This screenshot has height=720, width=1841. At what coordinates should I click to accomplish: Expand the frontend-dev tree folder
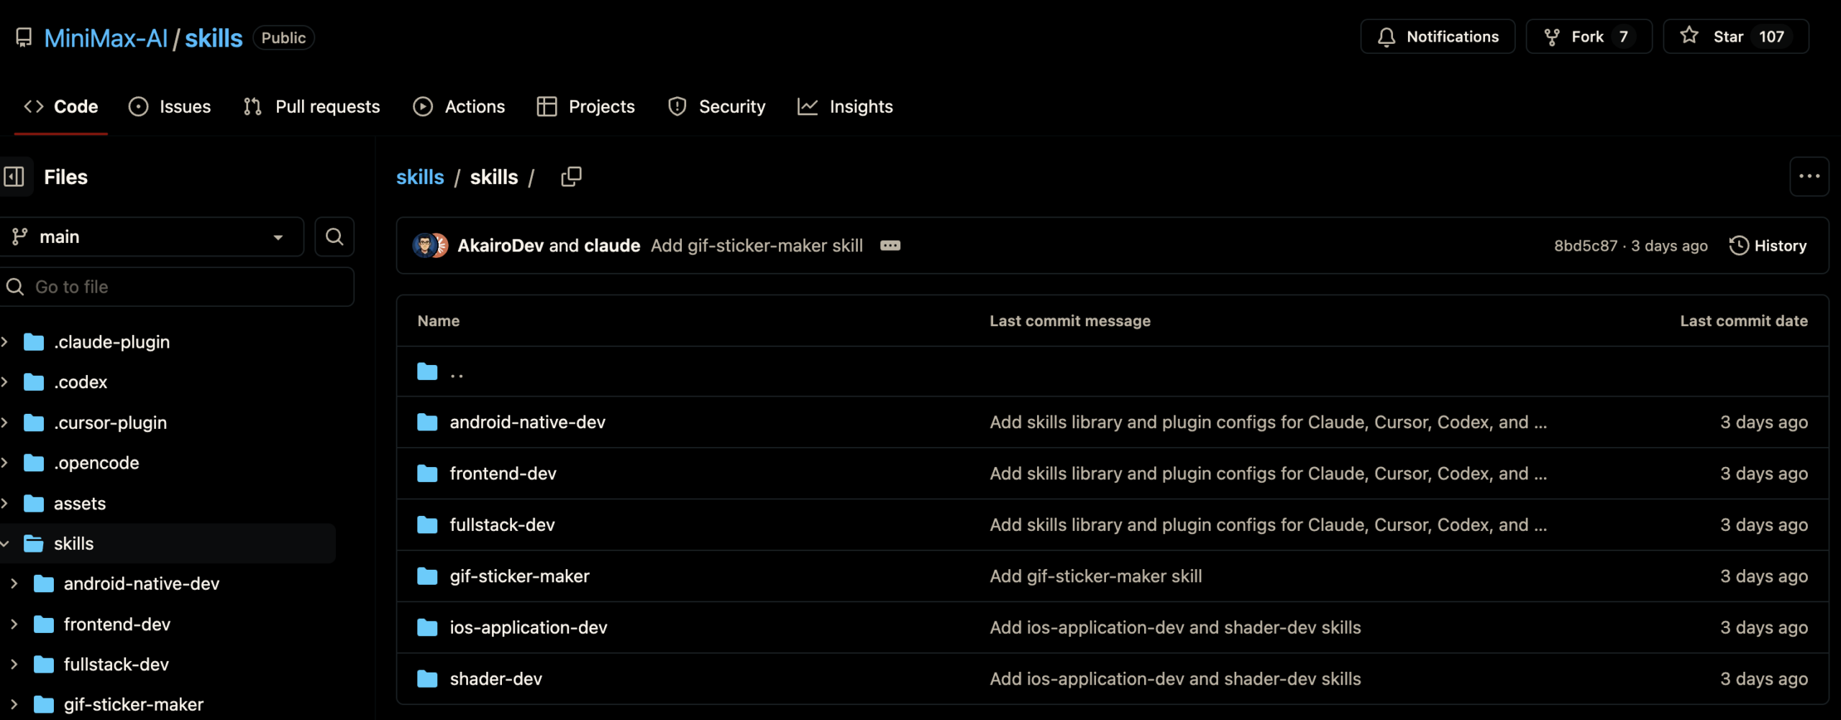[14, 624]
